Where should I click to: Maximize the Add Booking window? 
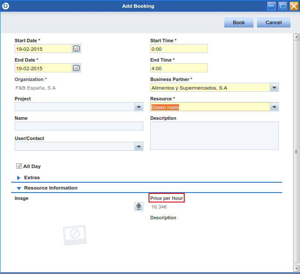tap(283, 6)
